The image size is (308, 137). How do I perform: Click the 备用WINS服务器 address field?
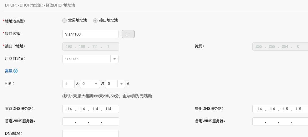pos(280,121)
